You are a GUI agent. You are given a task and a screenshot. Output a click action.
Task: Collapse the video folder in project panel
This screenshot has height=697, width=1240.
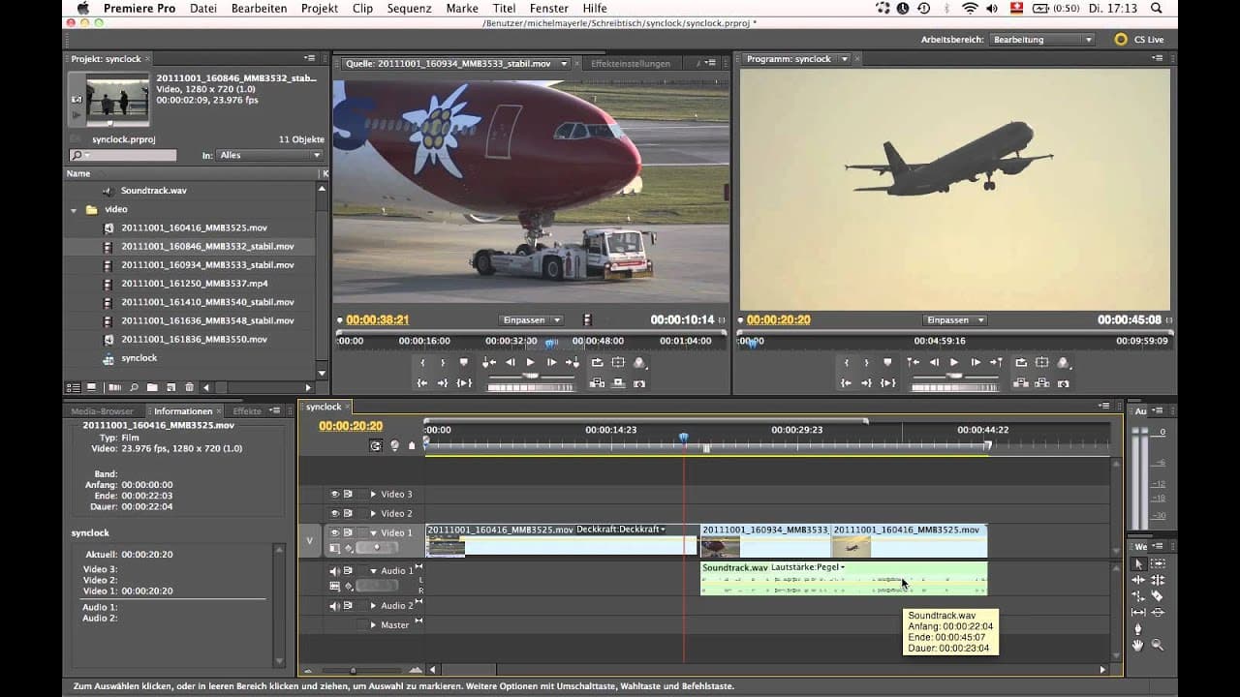click(74, 209)
